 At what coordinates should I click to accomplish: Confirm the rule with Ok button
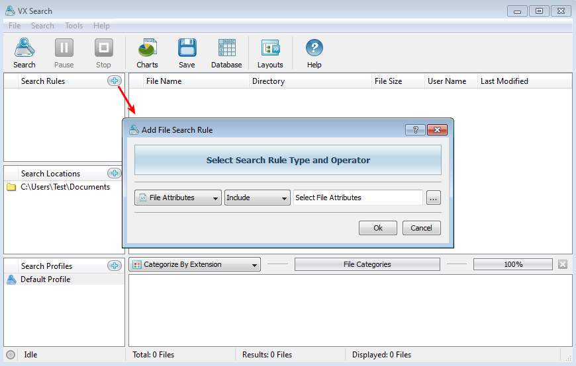point(378,228)
